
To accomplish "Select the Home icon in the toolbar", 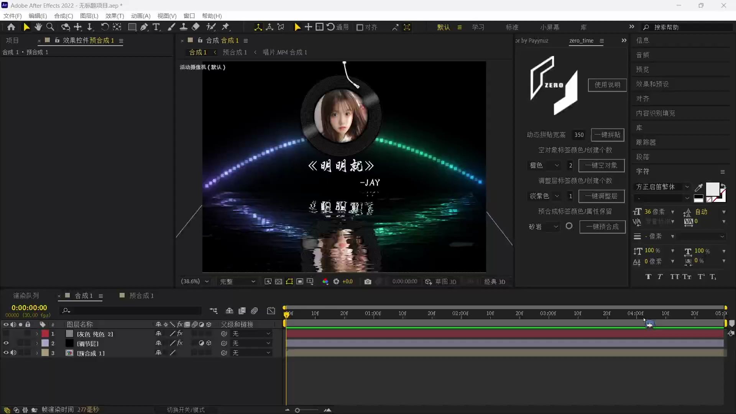I will 11,27.
